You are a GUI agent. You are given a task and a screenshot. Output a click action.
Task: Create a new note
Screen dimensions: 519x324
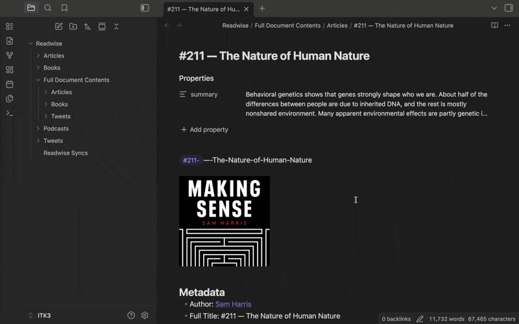pyautogui.click(x=59, y=27)
